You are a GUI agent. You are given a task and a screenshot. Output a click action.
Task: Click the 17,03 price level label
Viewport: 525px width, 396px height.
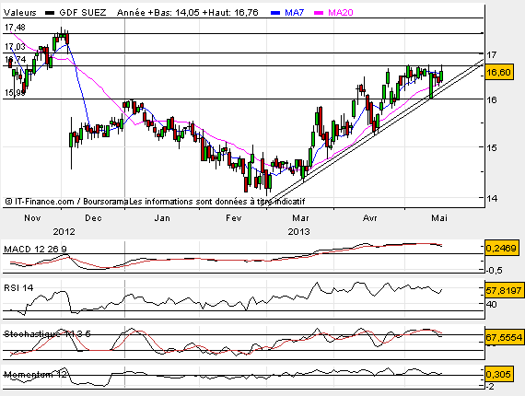coord(15,47)
